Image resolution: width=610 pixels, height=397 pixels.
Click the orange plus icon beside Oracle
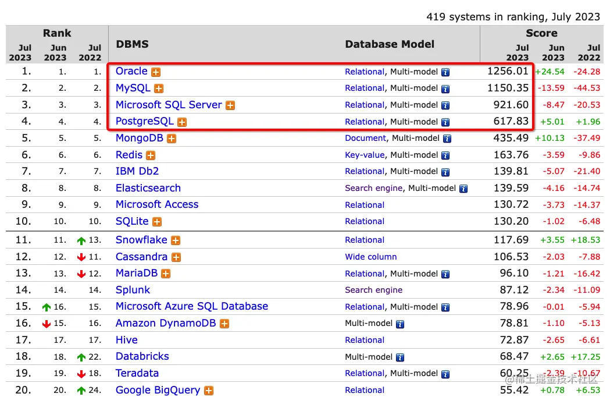(x=156, y=72)
